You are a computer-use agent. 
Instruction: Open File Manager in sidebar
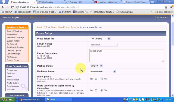point(12,57)
